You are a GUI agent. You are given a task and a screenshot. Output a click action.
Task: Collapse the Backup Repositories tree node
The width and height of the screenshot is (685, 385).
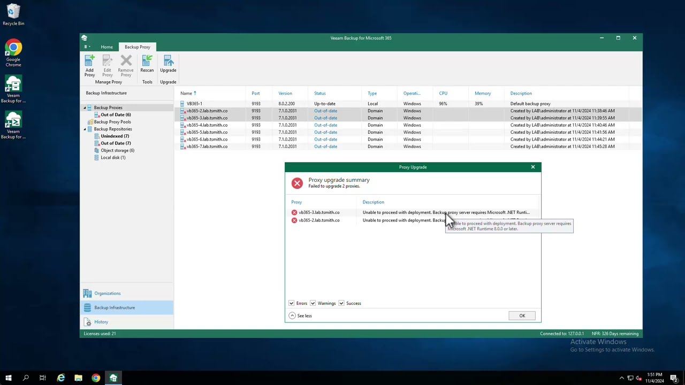pyautogui.click(x=84, y=129)
